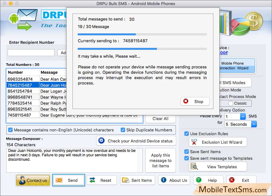Select the Classic radio button
This screenshot has height=196, width=272.
pos(230,103)
